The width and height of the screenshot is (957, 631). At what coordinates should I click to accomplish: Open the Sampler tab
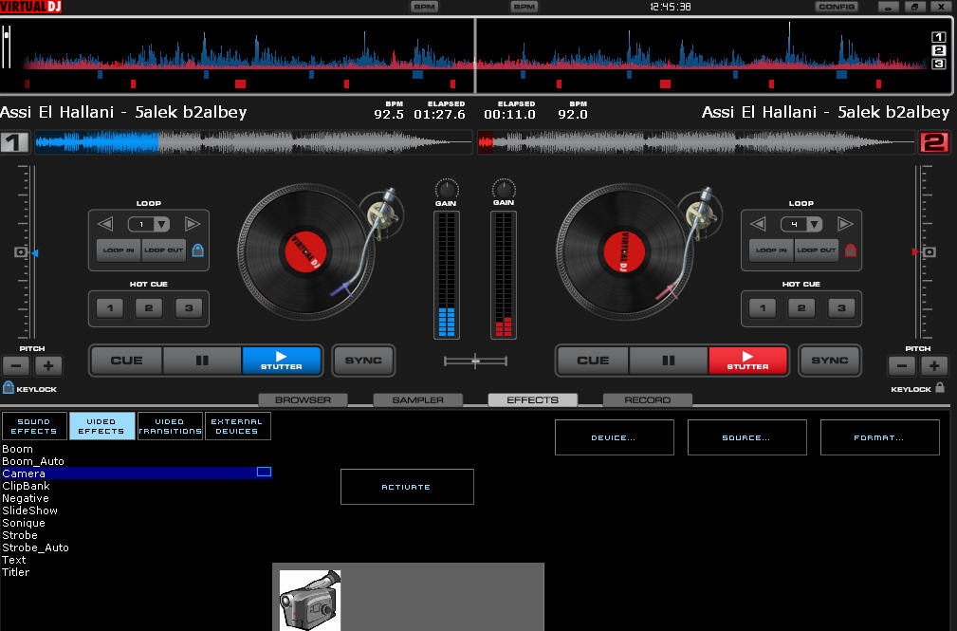418,400
